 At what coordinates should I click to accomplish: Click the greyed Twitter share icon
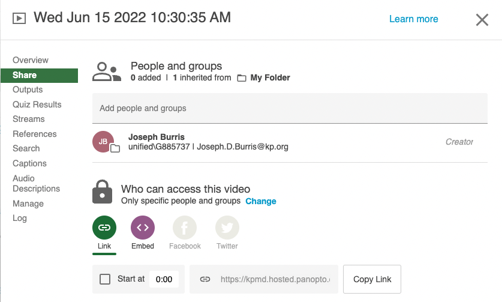coord(227,228)
